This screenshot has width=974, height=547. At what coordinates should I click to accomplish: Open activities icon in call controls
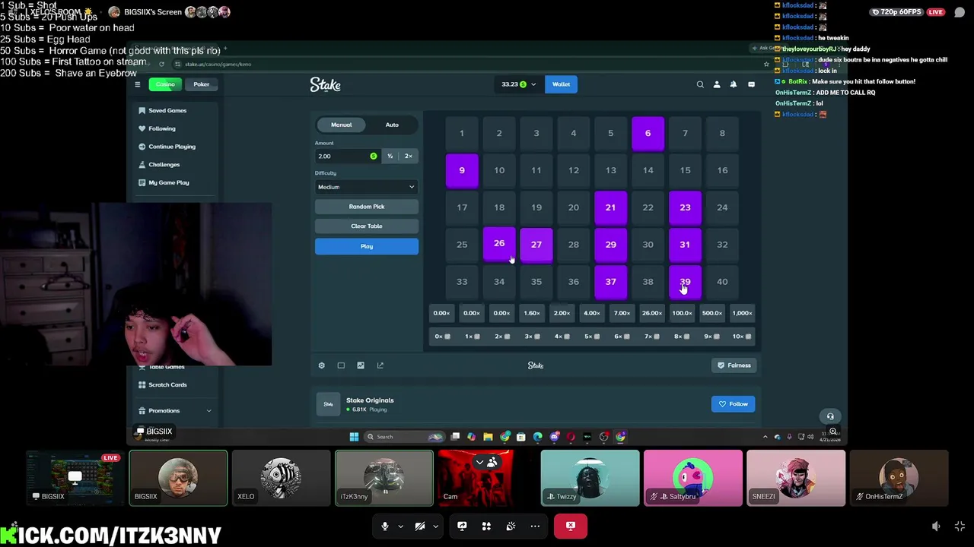pyautogui.click(x=486, y=526)
